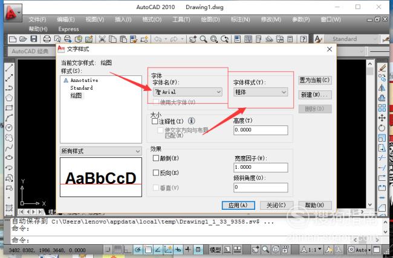Toggle snap mode in status bar
The height and width of the screenshot is (258, 393).
click(108, 250)
